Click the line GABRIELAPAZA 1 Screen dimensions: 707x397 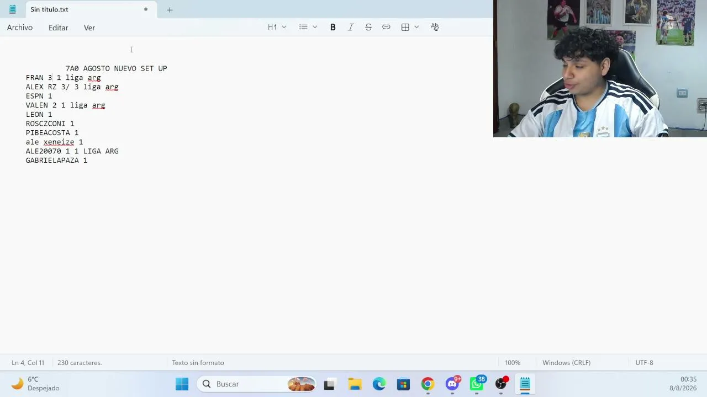tap(56, 160)
